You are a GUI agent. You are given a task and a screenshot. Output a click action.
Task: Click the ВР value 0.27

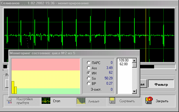[x=109, y=83]
